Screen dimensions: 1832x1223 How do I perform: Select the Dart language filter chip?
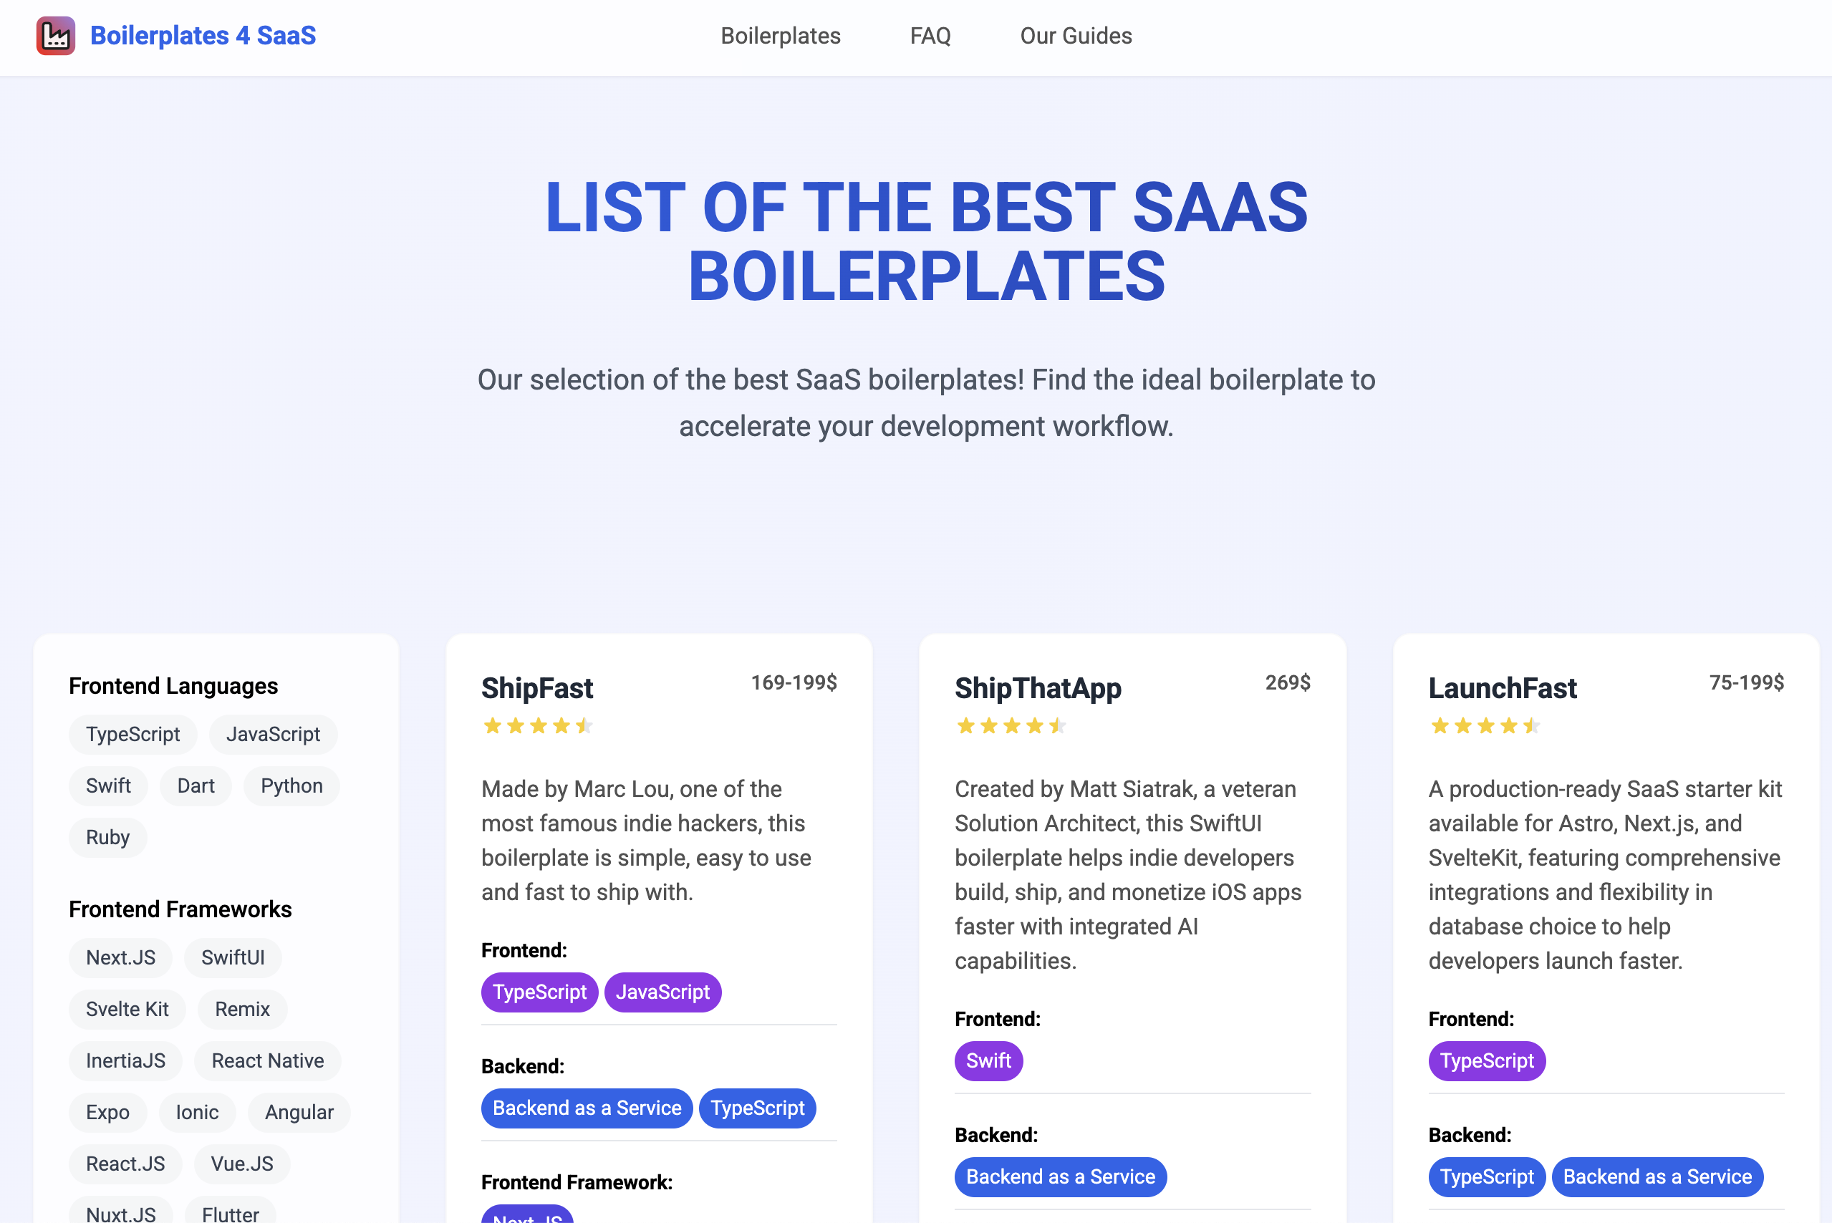point(195,785)
